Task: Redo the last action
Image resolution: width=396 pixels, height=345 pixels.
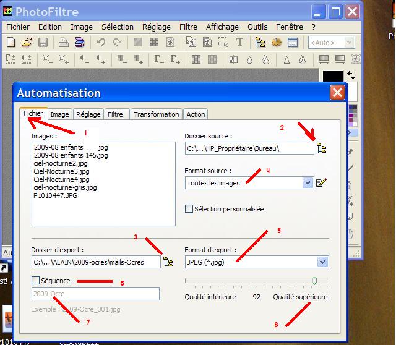Action: point(117,42)
